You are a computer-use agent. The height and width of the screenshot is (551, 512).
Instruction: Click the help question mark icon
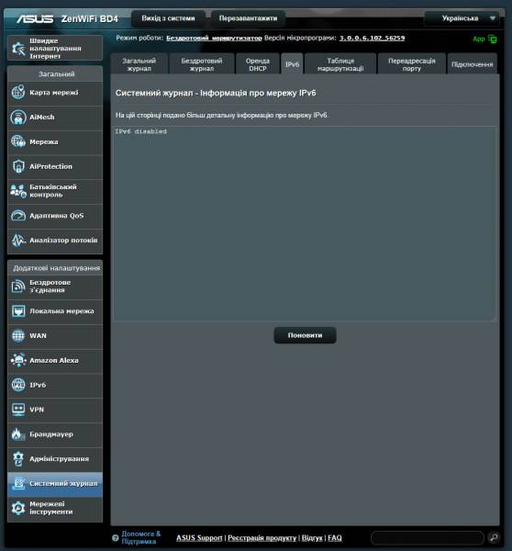coord(116,537)
